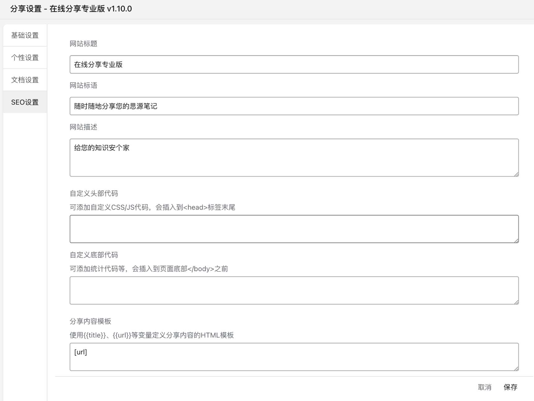Viewport: 534px width, 401px height.
Task: Select the SEO设置 tab
Action: click(25, 102)
